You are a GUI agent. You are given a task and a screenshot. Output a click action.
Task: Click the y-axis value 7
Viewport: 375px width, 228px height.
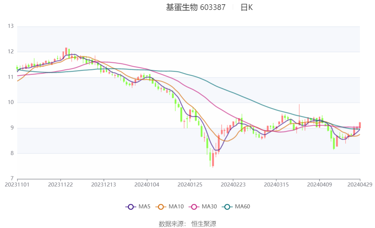coord(12,178)
